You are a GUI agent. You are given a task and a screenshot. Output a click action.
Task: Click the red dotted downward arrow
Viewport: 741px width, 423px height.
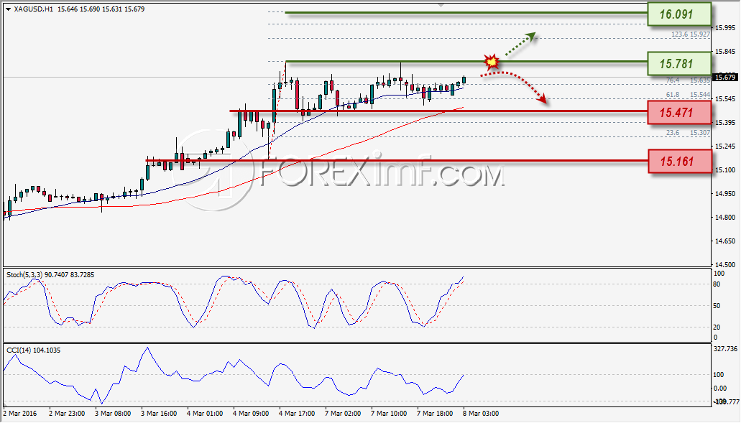click(514, 86)
